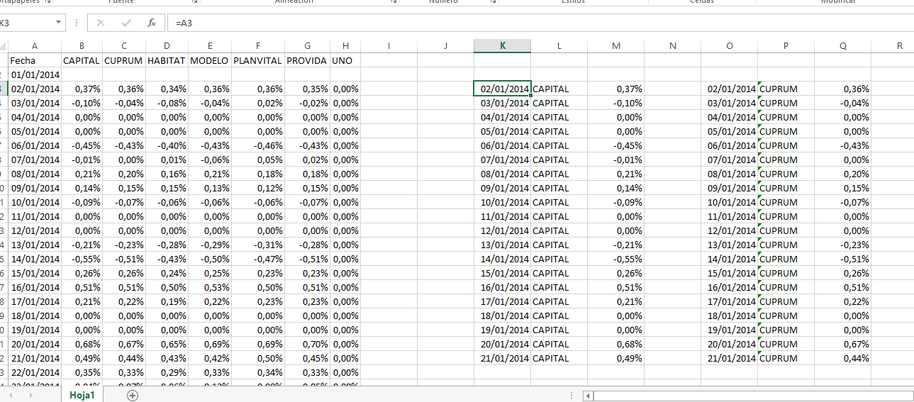Select column B header
The width and height of the screenshot is (914, 402).
tap(82, 46)
